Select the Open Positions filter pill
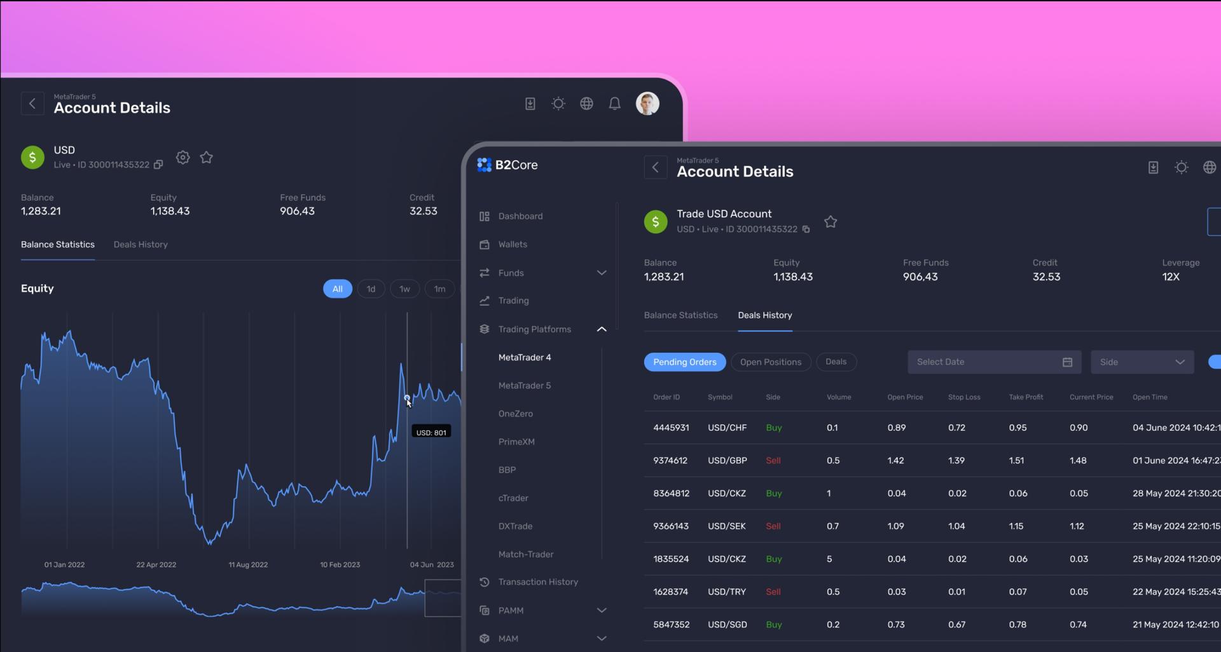This screenshot has width=1221, height=652. tap(770, 362)
